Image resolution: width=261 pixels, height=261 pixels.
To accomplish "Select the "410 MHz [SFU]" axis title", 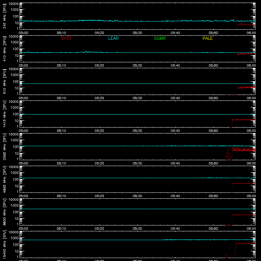I will (5, 49).
